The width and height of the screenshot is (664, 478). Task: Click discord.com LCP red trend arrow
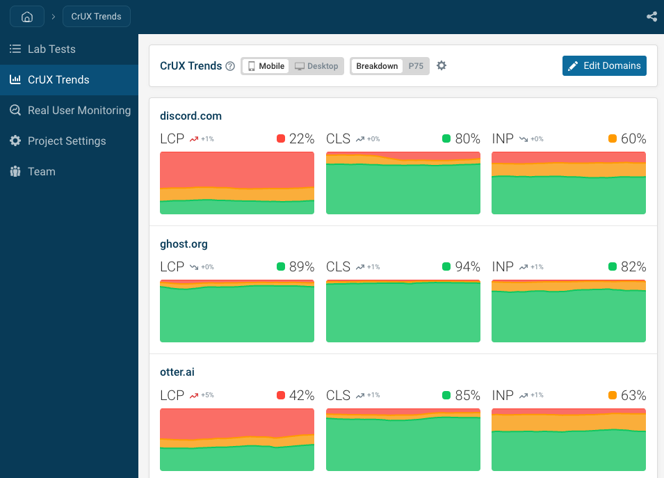[x=194, y=139]
